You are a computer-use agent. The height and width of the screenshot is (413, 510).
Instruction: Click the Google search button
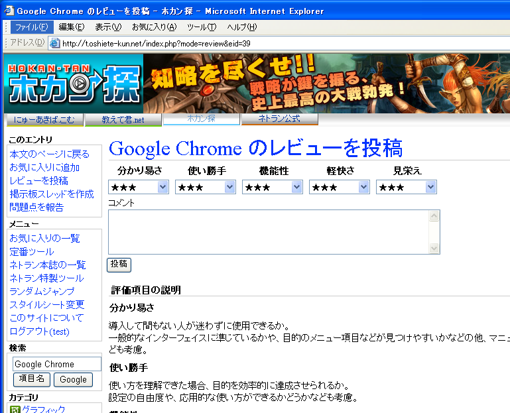(x=73, y=379)
